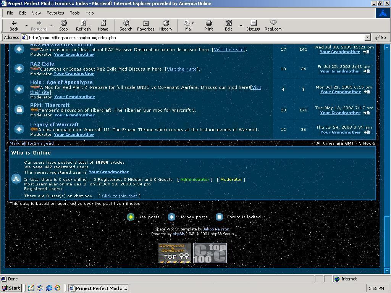The image size is (391, 293).
Task: Click the Back toolbar button
Action: point(14,26)
